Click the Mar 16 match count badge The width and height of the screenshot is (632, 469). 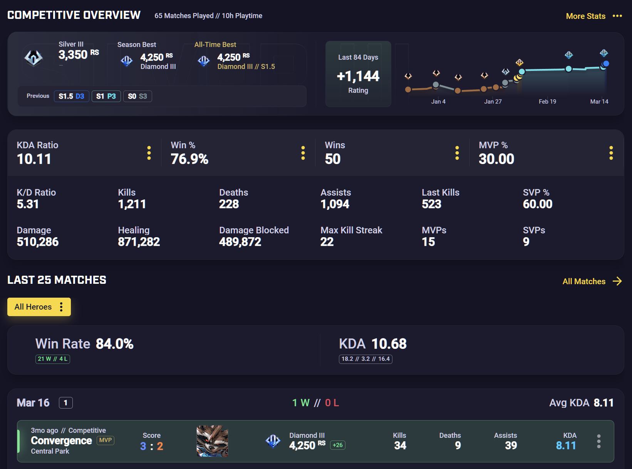click(65, 403)
